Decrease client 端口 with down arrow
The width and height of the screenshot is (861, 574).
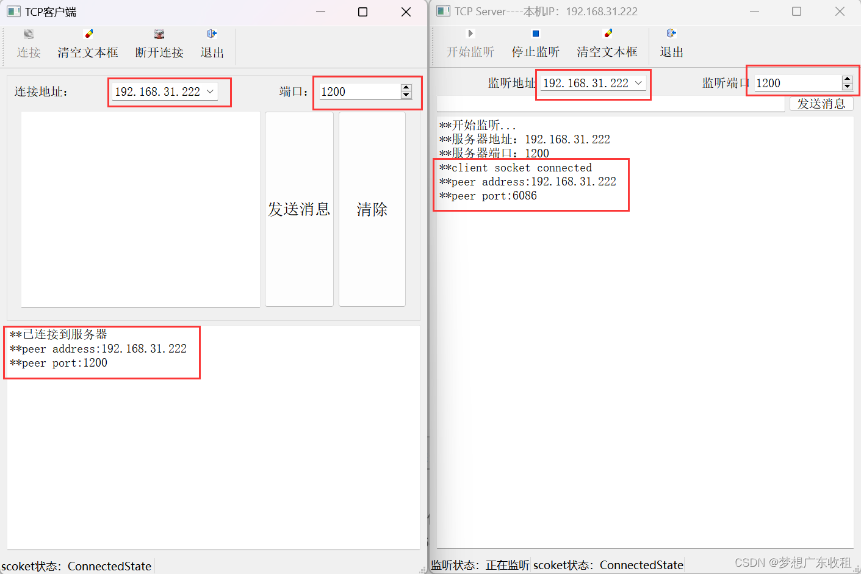406,95
